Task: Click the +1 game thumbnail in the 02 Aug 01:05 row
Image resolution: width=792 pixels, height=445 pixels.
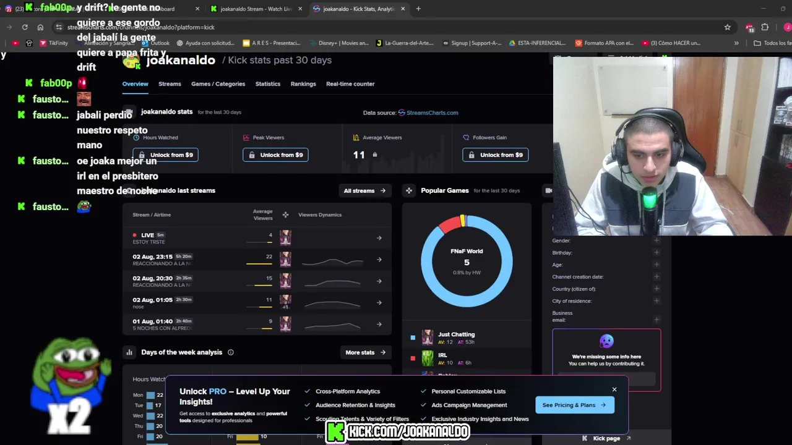Action: tap(285, 302)
